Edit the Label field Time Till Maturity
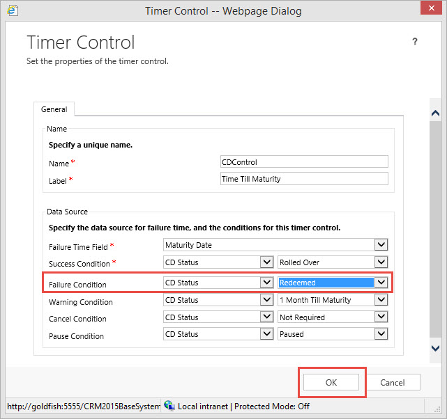Viewport: 447px width, 419px height. point(303,179)
